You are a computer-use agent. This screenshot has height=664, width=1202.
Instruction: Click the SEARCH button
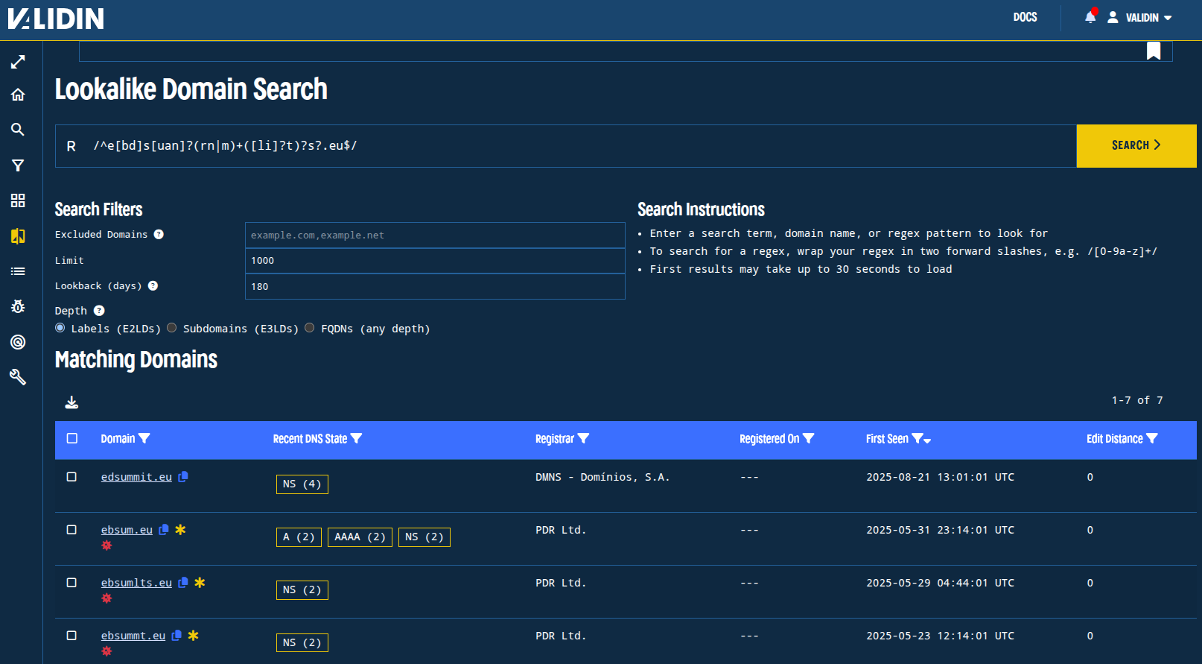(x=1136, y=146)
